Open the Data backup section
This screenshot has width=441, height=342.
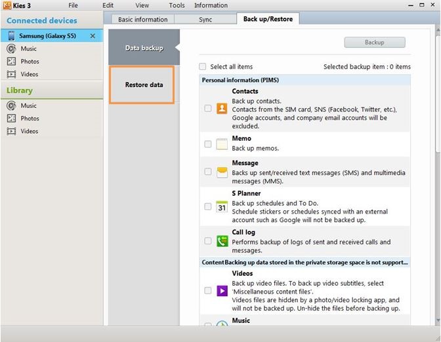(144, 48)
